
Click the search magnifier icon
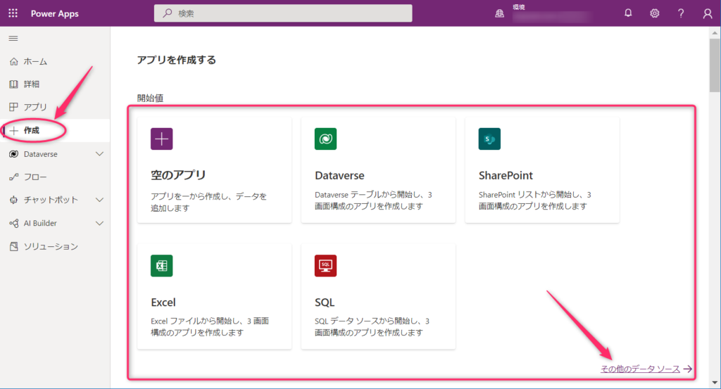[168, 13]
